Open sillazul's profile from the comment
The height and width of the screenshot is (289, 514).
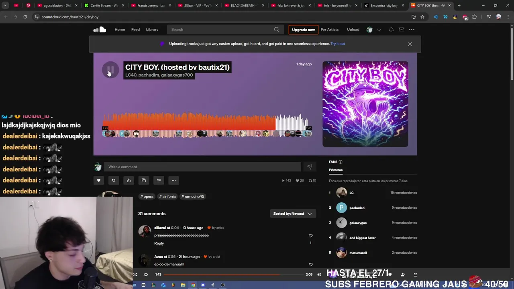point(159,228)
